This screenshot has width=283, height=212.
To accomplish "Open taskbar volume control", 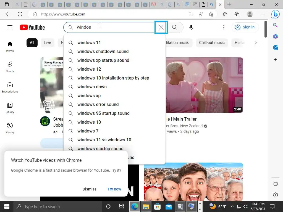I will click(x=245, y=206).
